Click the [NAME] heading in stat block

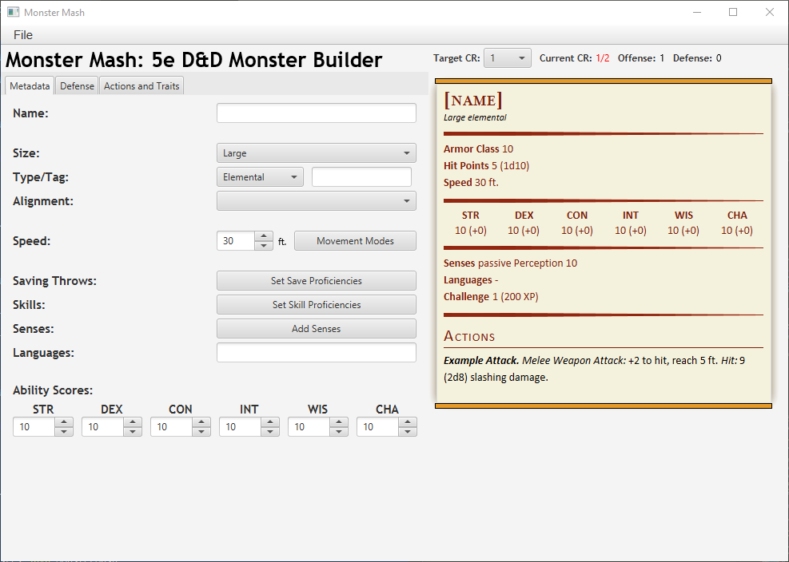coord(473,100)
